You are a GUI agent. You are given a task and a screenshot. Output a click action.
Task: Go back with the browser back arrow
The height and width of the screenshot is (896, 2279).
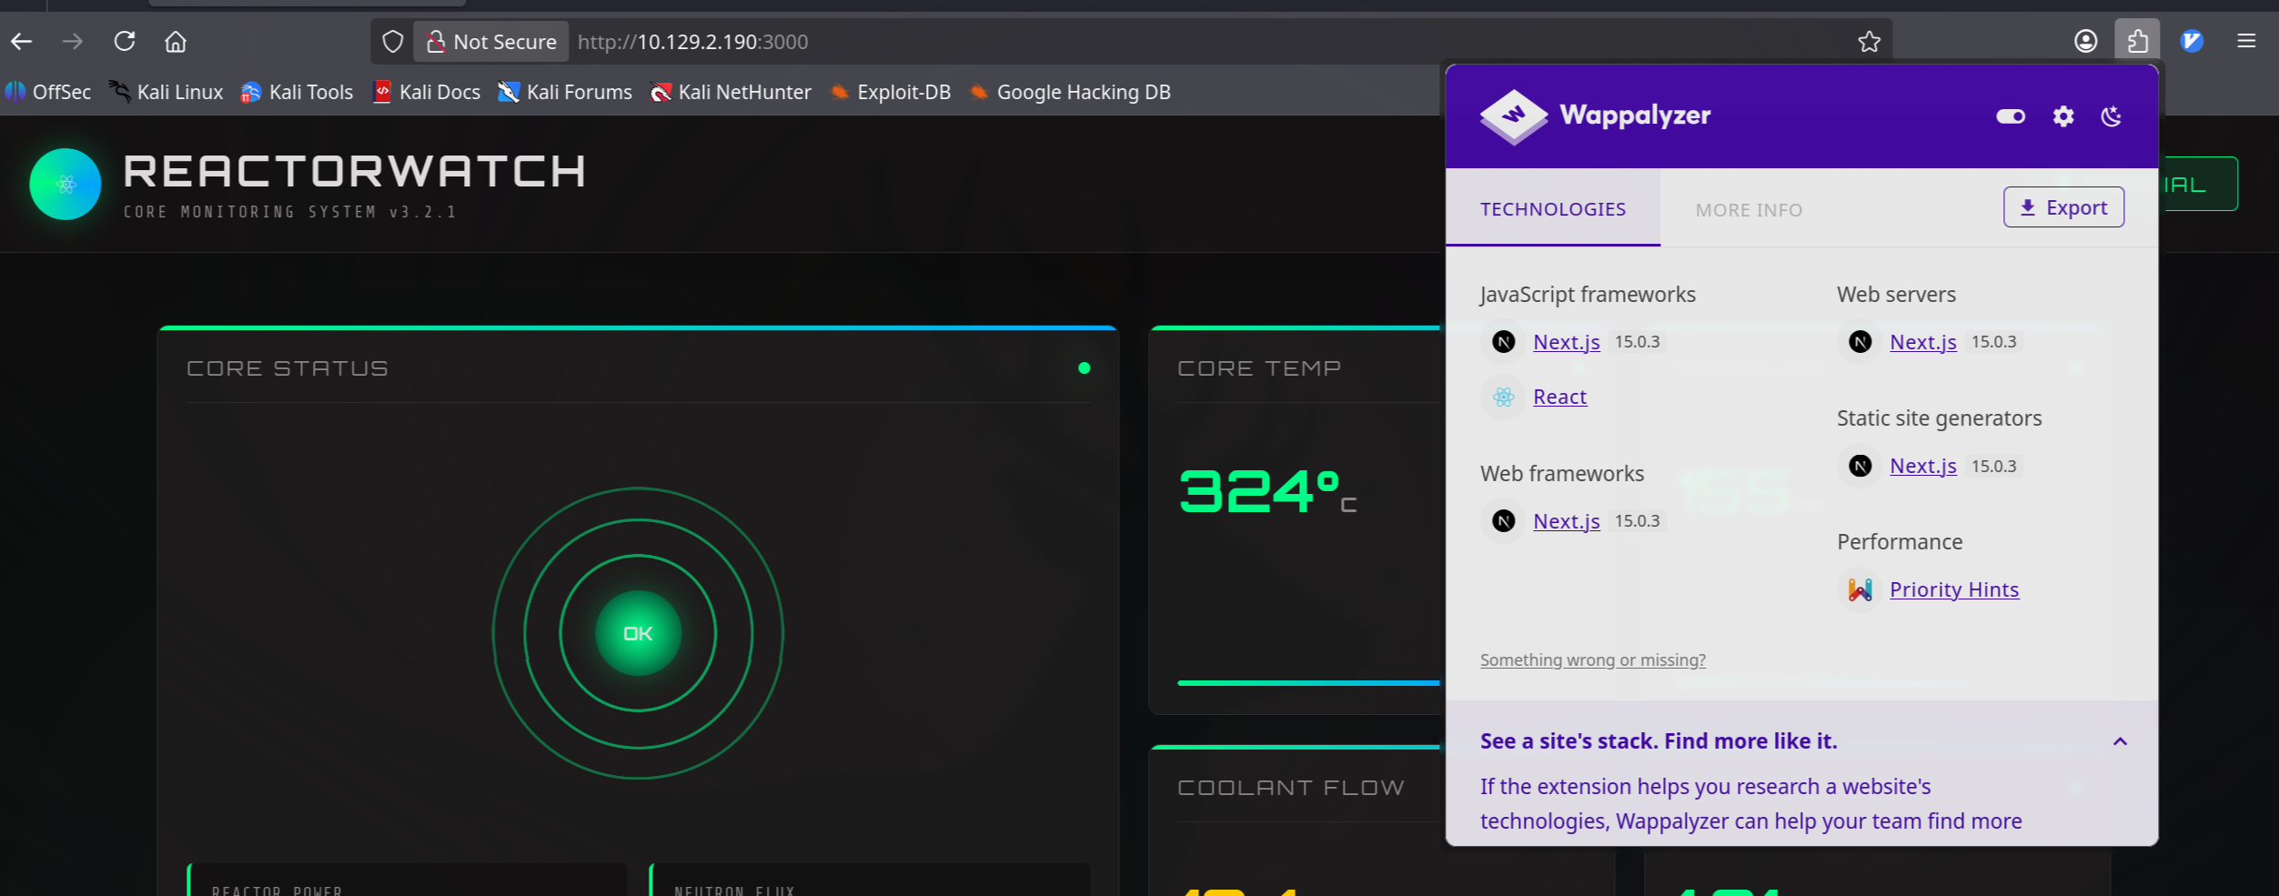[22, 42]
